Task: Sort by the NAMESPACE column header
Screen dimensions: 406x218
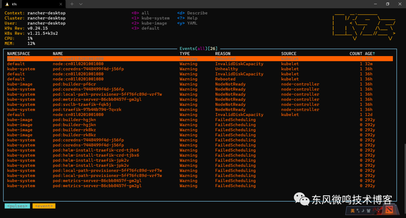Action: [18, 54]
